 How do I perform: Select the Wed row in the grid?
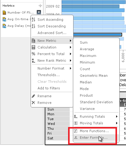[x=58, y=124]
